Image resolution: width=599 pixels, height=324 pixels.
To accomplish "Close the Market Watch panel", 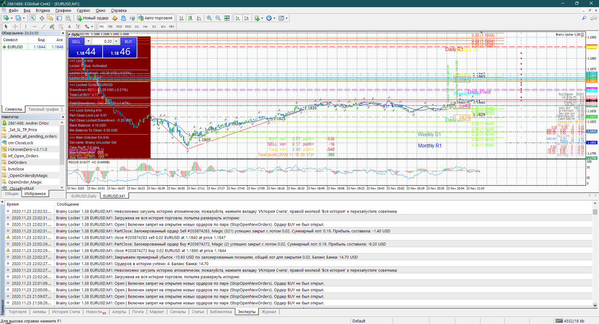I will click(x=63, y=33).
